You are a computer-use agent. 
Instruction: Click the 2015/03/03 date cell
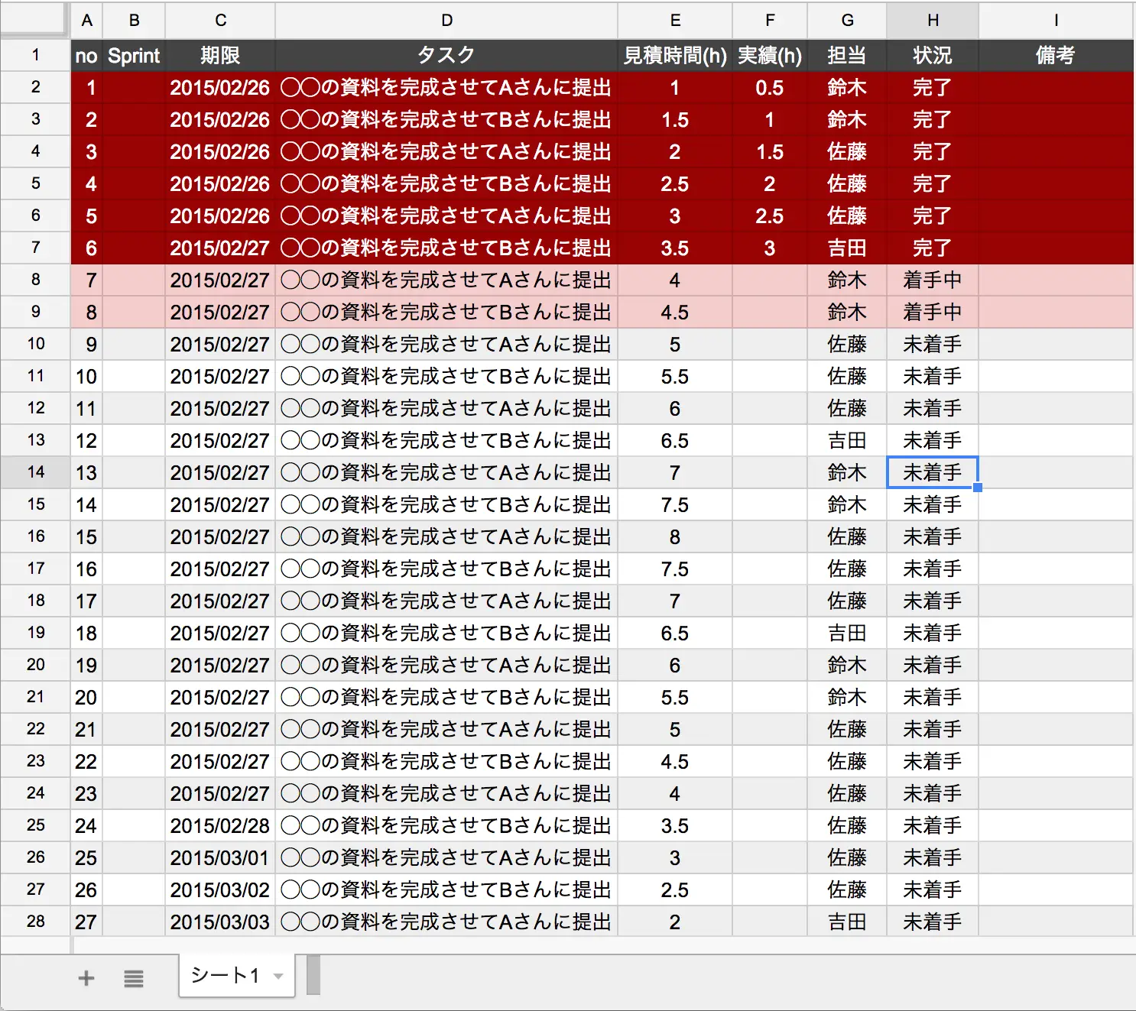(x=220, y=922)
